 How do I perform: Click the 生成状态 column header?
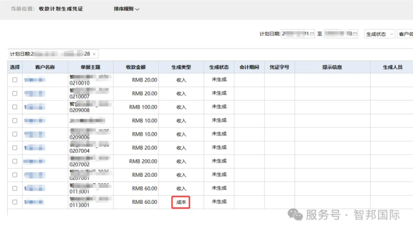[219, 67]
